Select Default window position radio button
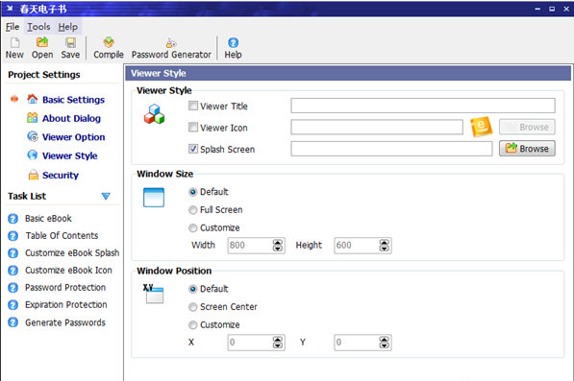Viewport: 574px width, 381px height. pyautogui.click(x=192, y=289)
